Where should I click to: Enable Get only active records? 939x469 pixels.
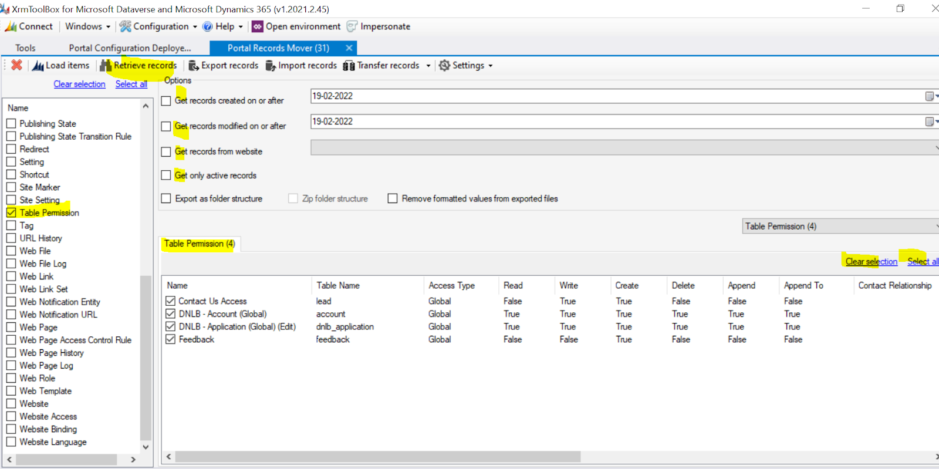click(x=166, y=175)
